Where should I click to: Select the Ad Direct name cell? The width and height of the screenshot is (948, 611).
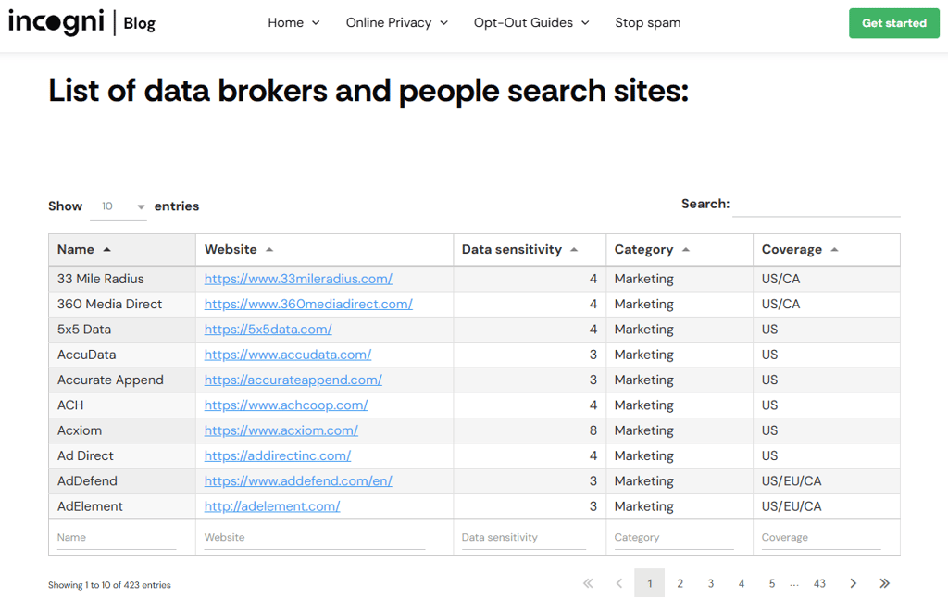(x=122, y=456)
